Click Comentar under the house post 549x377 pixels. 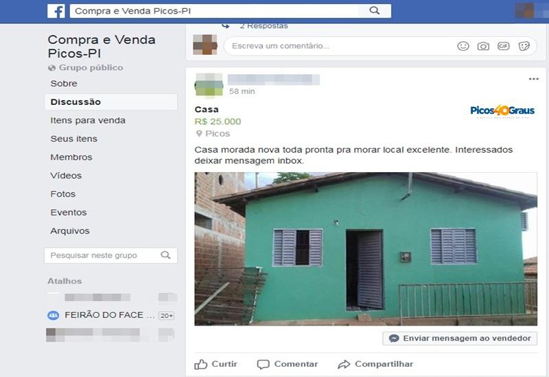(x=288, y=364)
